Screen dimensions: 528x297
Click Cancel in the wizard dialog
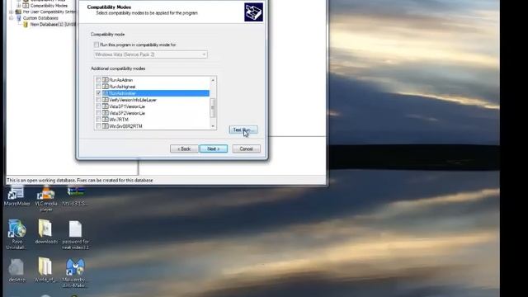point(246,148)
